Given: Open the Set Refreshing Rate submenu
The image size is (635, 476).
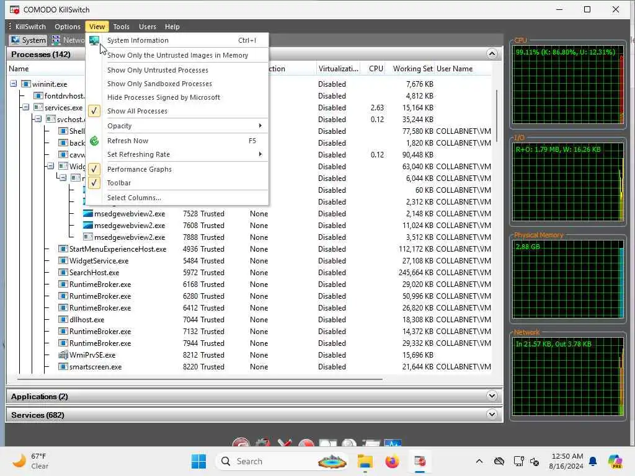Looking at the screenshot, I should tap(177, 154).
